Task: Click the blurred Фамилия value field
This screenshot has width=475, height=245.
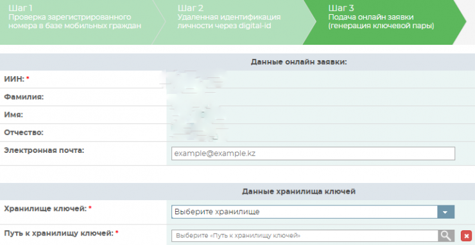Action: pyautogui.click(x=320, y=97)
